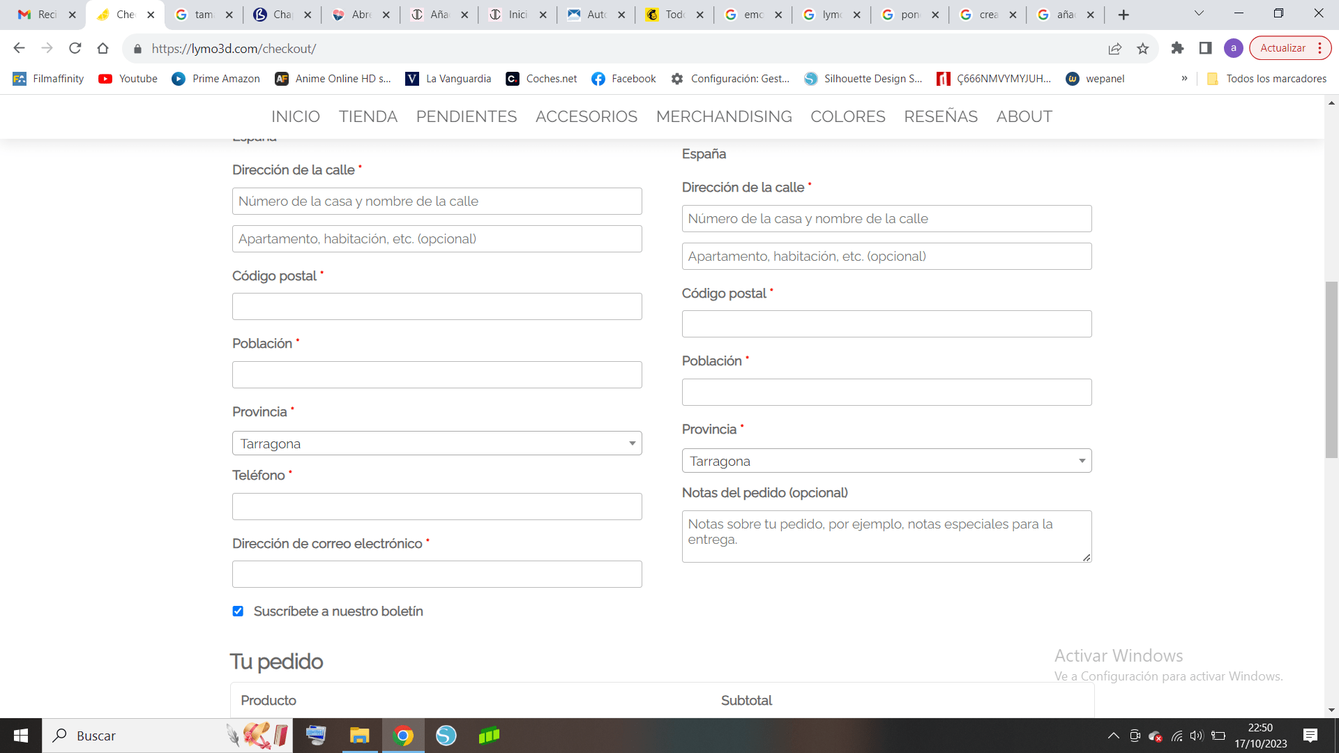
Task: Click the browser back arrow
Action: 19,48
